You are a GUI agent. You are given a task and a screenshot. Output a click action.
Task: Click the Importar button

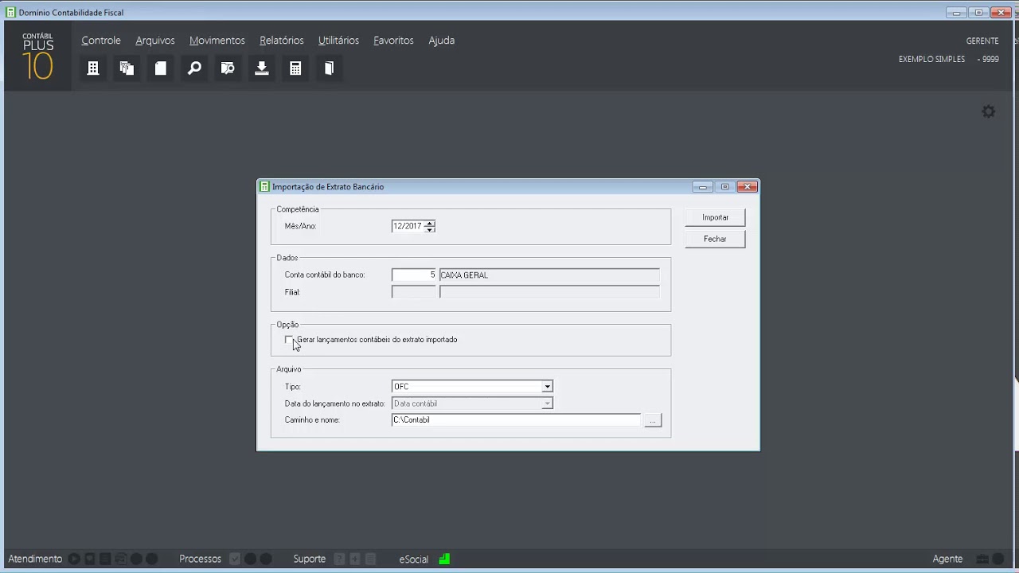715,217
